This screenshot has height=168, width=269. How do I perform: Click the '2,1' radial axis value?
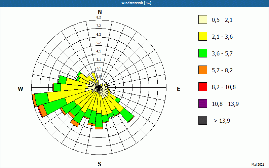(99, 68)
